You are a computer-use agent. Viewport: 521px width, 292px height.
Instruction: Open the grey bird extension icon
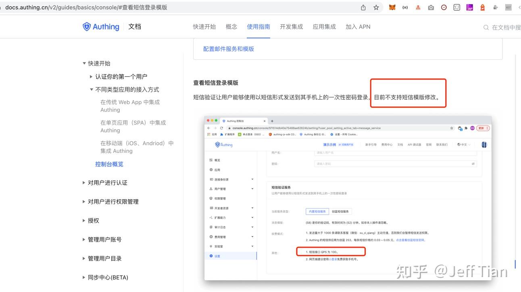tap(496, 7)
